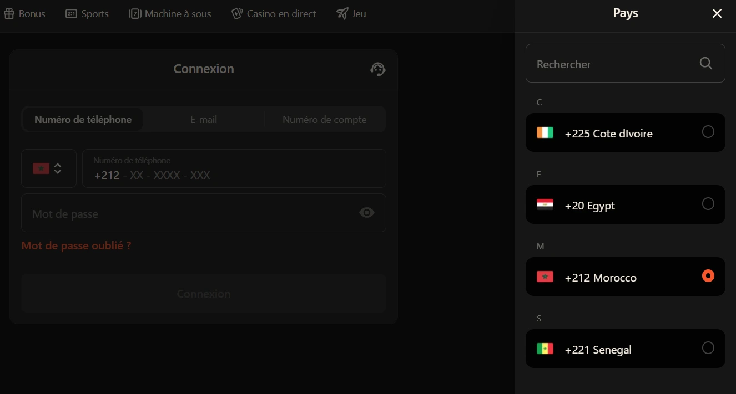Click the Cote dIvoire flag icon
Screen dimensions: 736x394
[x=545, y=132]
